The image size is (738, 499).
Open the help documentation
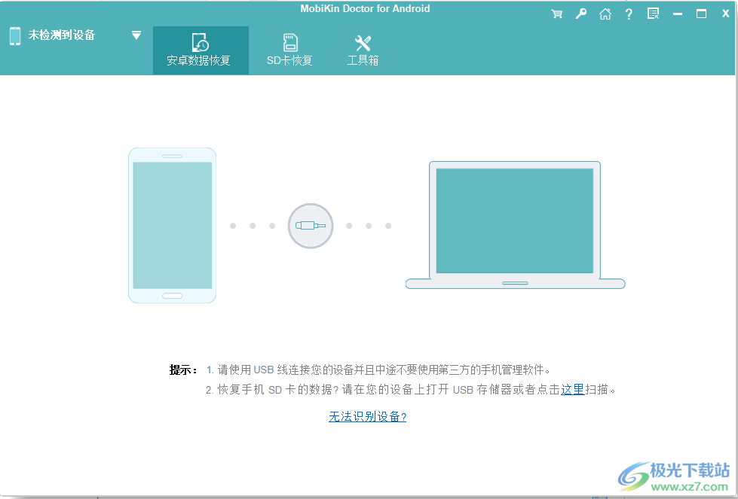point(628,13)
